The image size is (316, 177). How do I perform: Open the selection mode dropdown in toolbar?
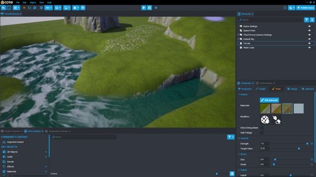click(16, 8)
